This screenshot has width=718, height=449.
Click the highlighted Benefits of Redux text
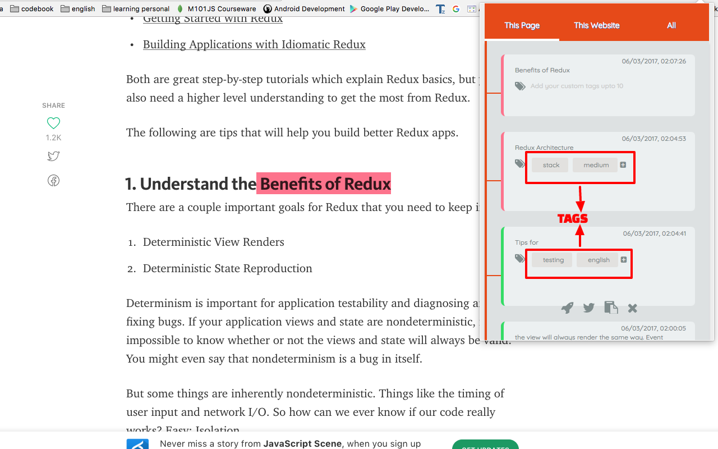(324, 184)
